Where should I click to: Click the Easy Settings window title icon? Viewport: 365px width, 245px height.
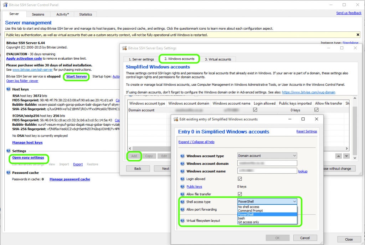coord(124,48)
